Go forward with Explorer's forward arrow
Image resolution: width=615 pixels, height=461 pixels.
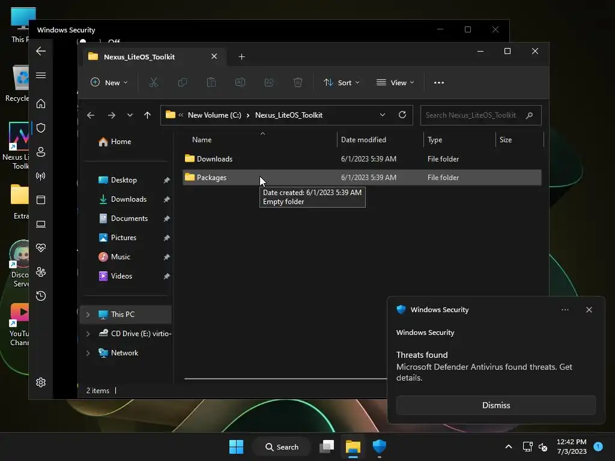(111, 115)
